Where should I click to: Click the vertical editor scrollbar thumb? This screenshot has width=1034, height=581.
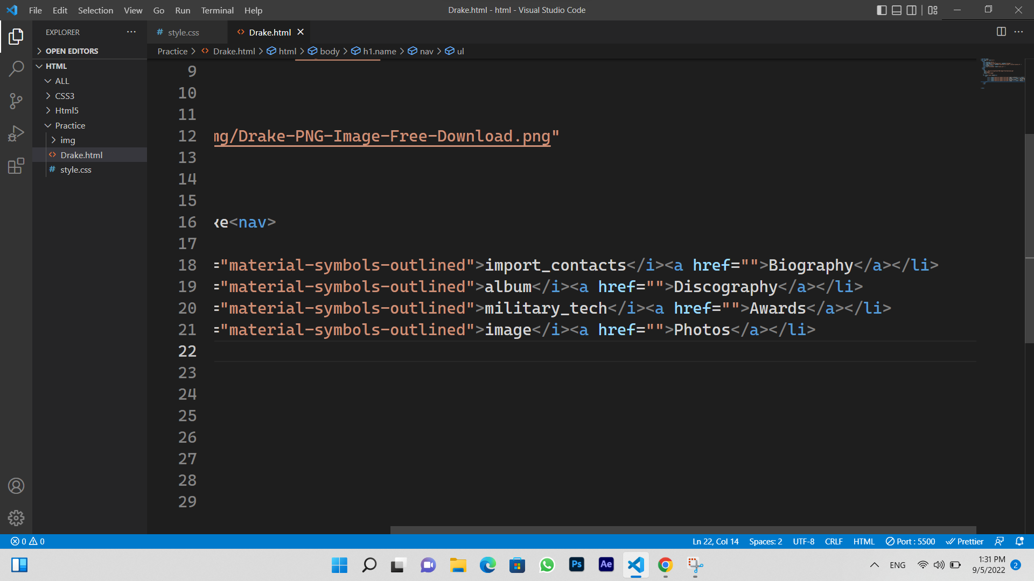coord(1029,238)
